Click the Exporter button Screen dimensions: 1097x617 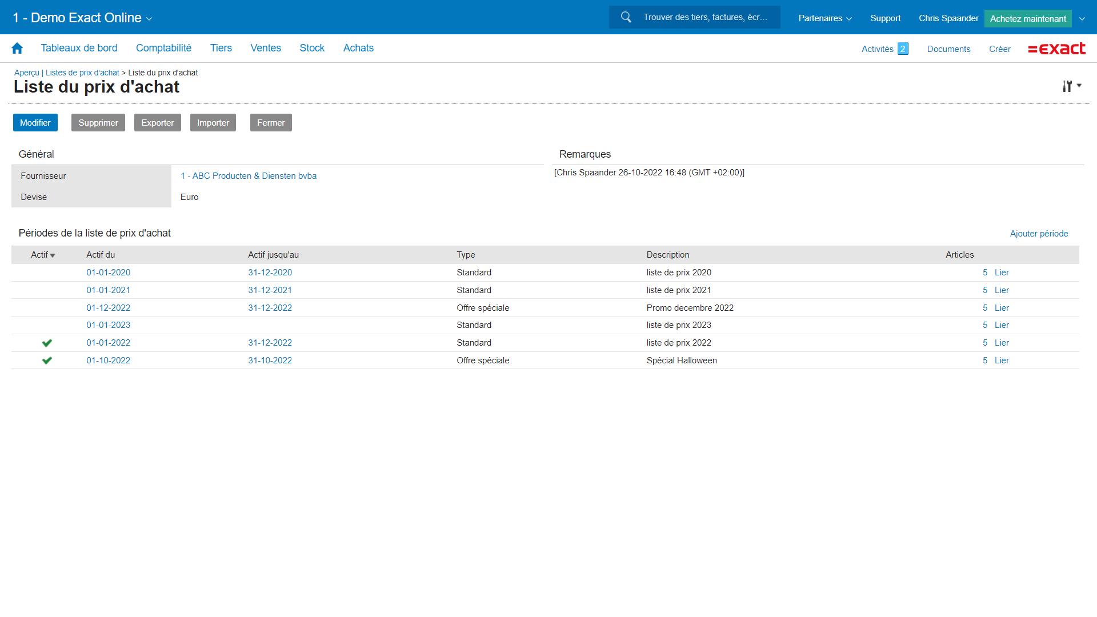pyautogui.click(x=157, y=123)
